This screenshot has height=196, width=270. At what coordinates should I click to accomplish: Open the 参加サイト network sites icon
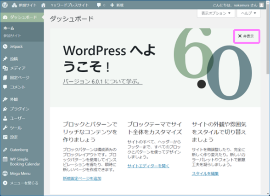(14, 5)
